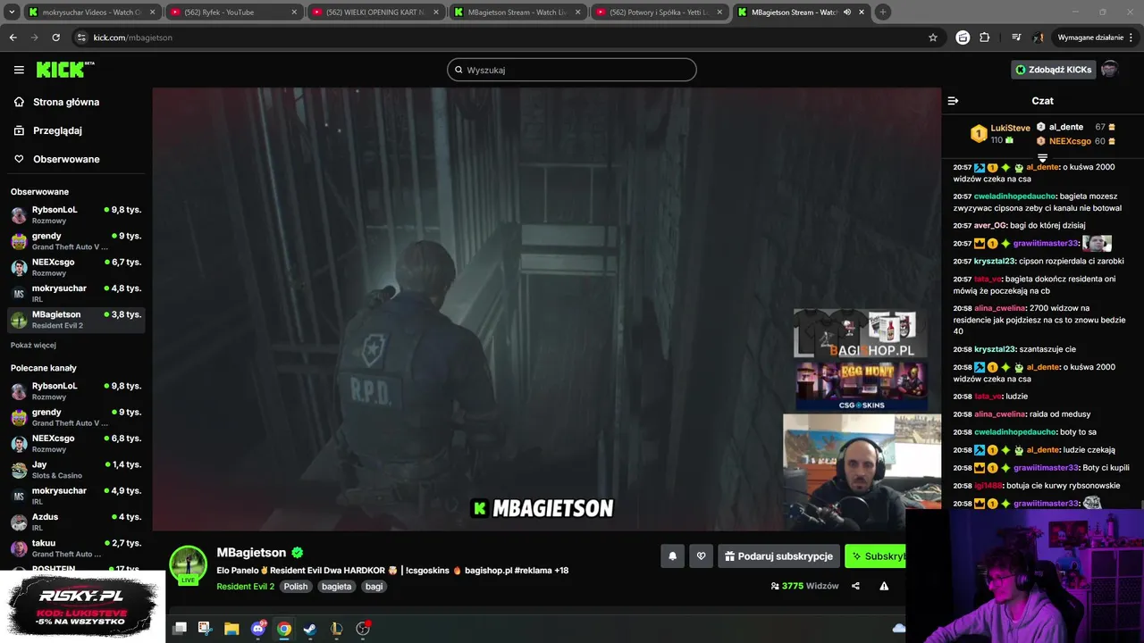Image resolution: width=1144 pixels, height=643 pixels.
Task: Open Azdus in recommended channels
Action: pos(76,522)
